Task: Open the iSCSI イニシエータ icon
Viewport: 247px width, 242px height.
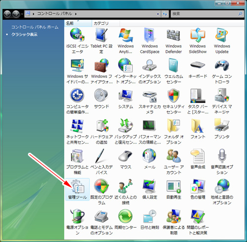Action: 78,35
